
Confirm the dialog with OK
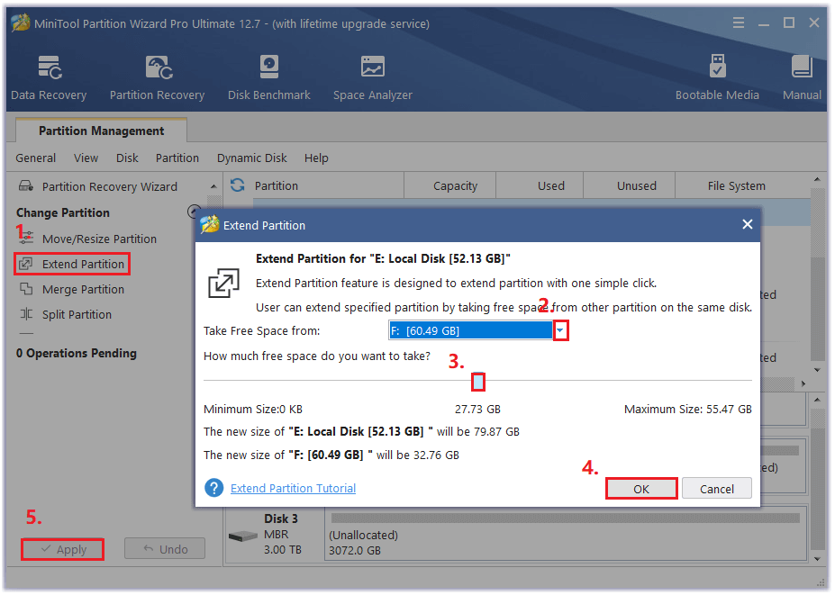[641, 489]
